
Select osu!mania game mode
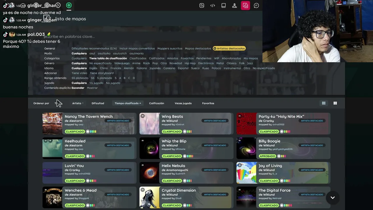(x=136, y=53)
